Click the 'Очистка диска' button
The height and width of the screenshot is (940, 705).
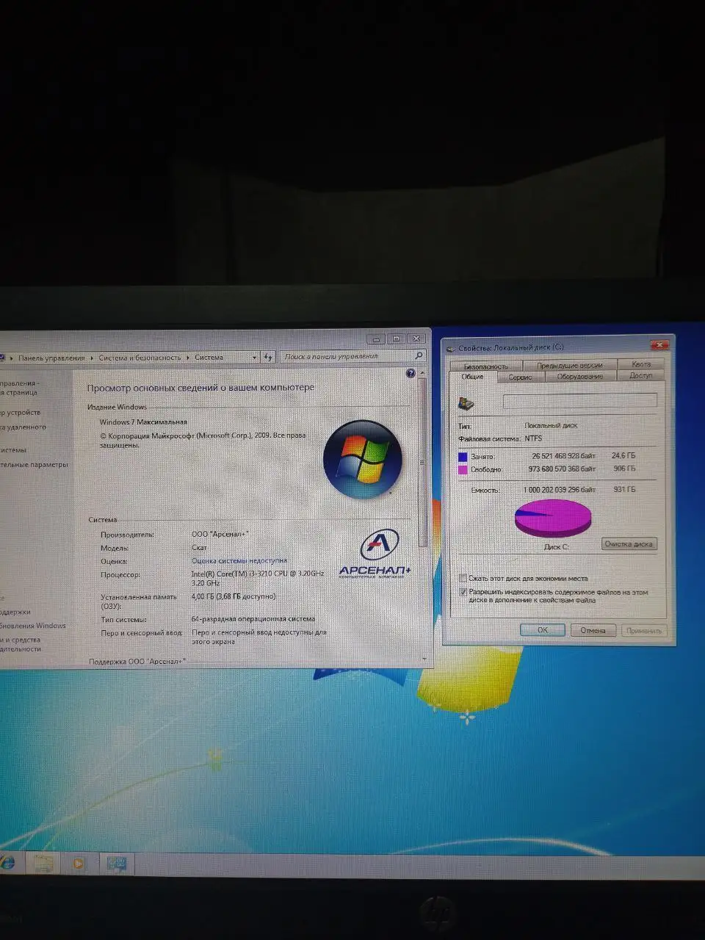629,544
